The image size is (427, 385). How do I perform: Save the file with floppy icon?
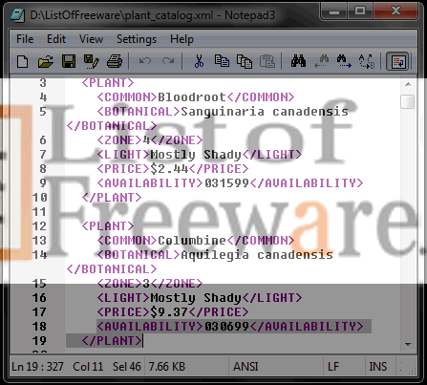click(x=69, y=61)
